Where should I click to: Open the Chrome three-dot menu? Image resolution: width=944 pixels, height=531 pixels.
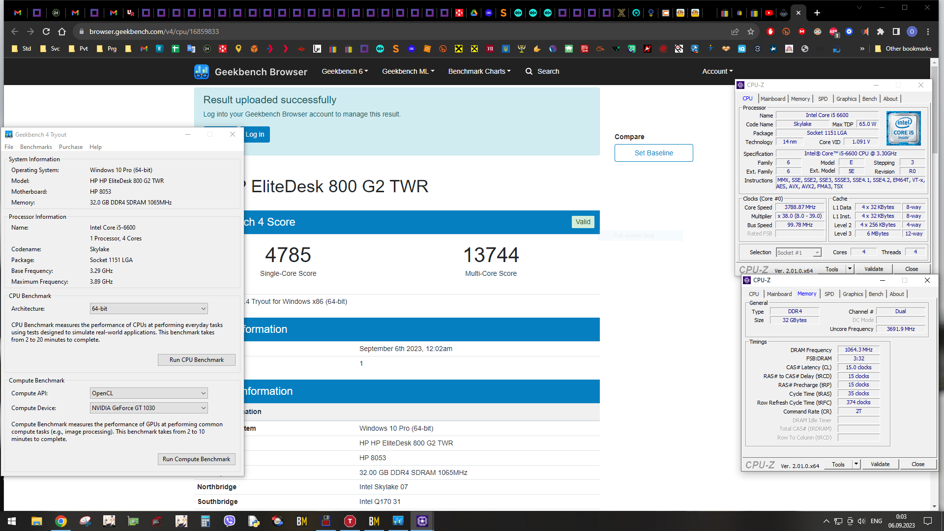(928, 31)
